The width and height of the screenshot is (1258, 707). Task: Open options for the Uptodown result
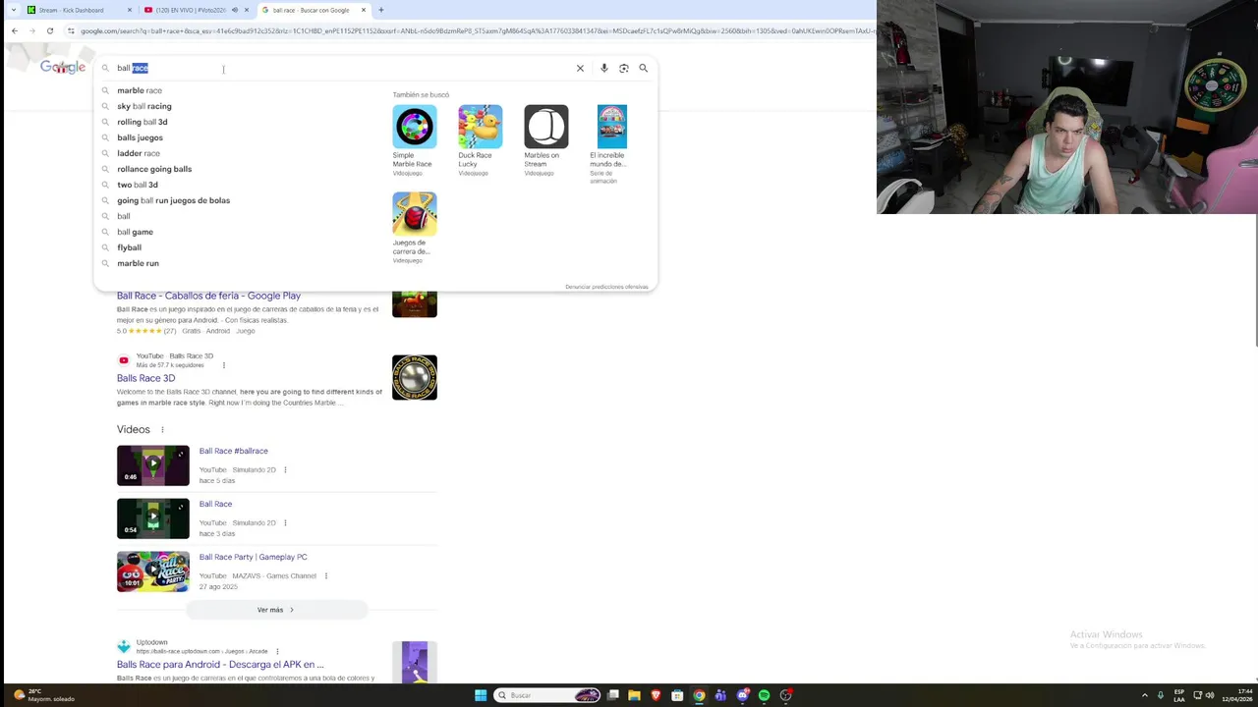tap(277, 651)
